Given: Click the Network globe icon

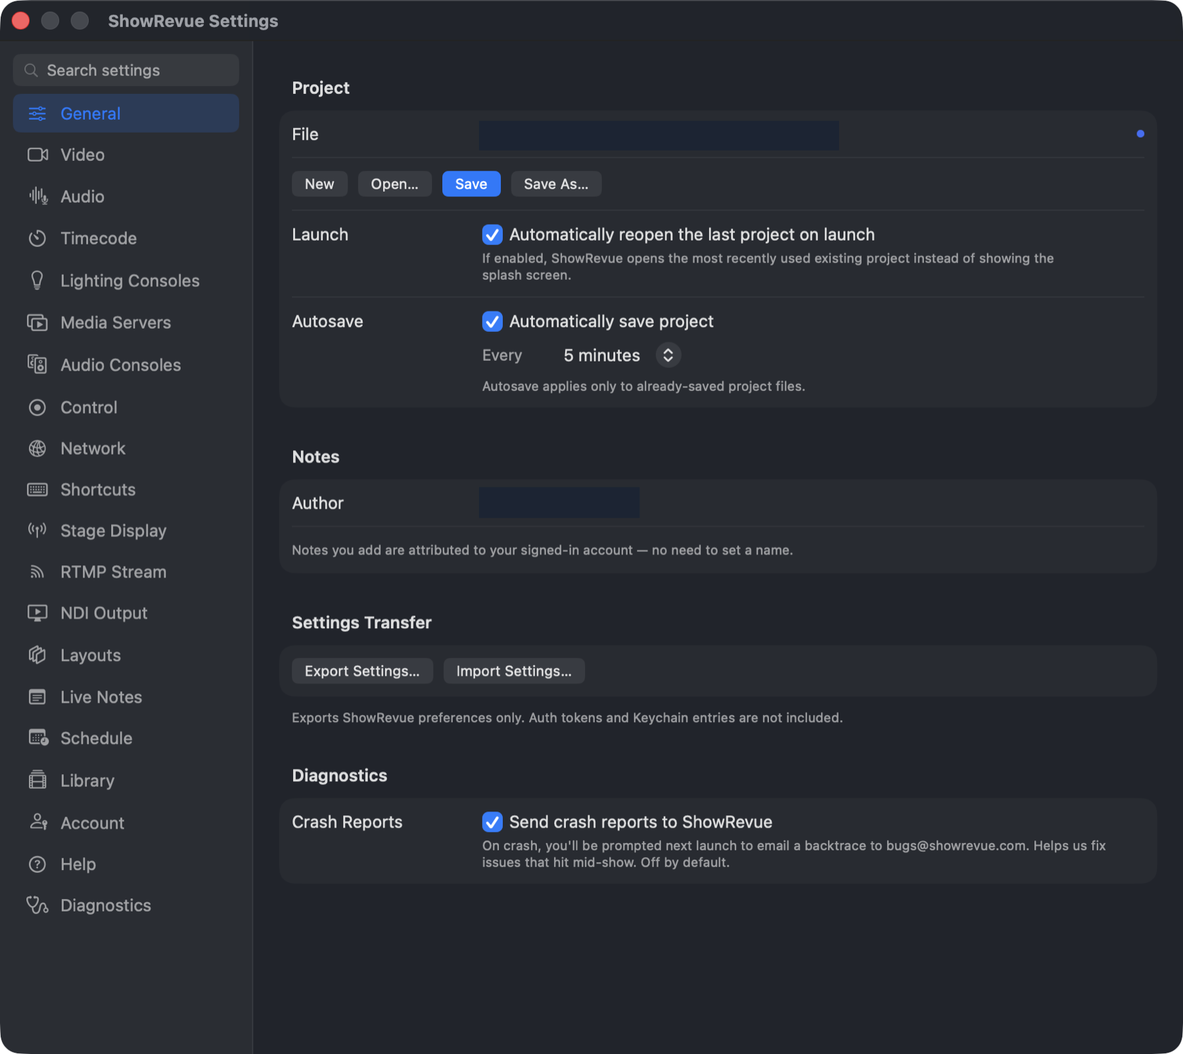Looking at the screenshot, I should tap(37, 448).
